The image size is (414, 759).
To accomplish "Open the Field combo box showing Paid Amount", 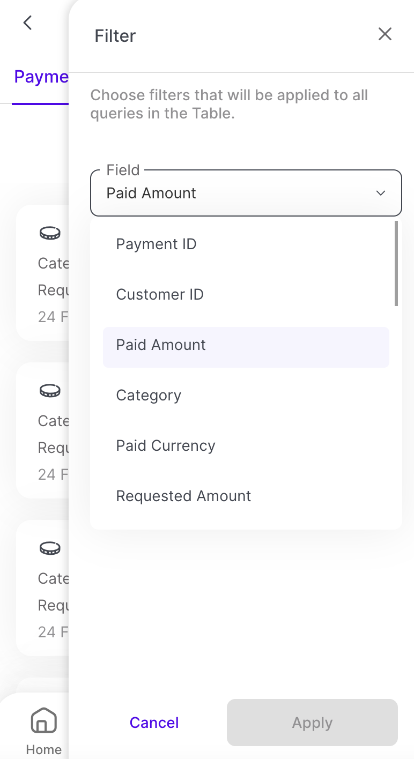I will [x=236, y=194].
